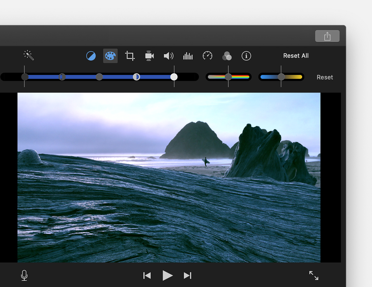The image size is (372, 287).
Task: Show Clip Information icon
Action: pyautogui.click(x=246, y=56)
